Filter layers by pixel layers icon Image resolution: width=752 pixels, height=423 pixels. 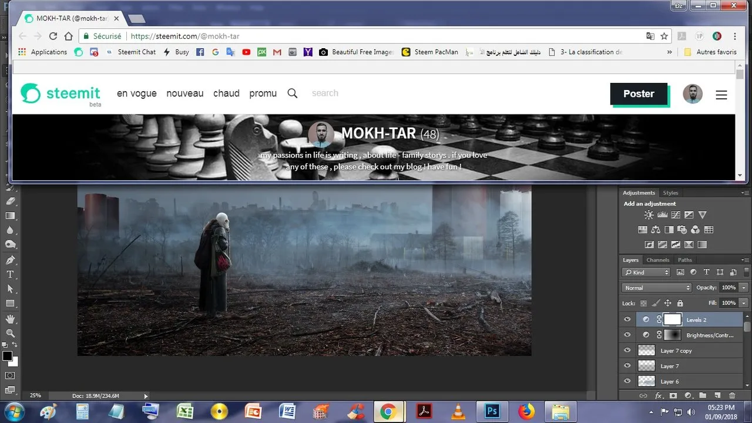[680, 272]
